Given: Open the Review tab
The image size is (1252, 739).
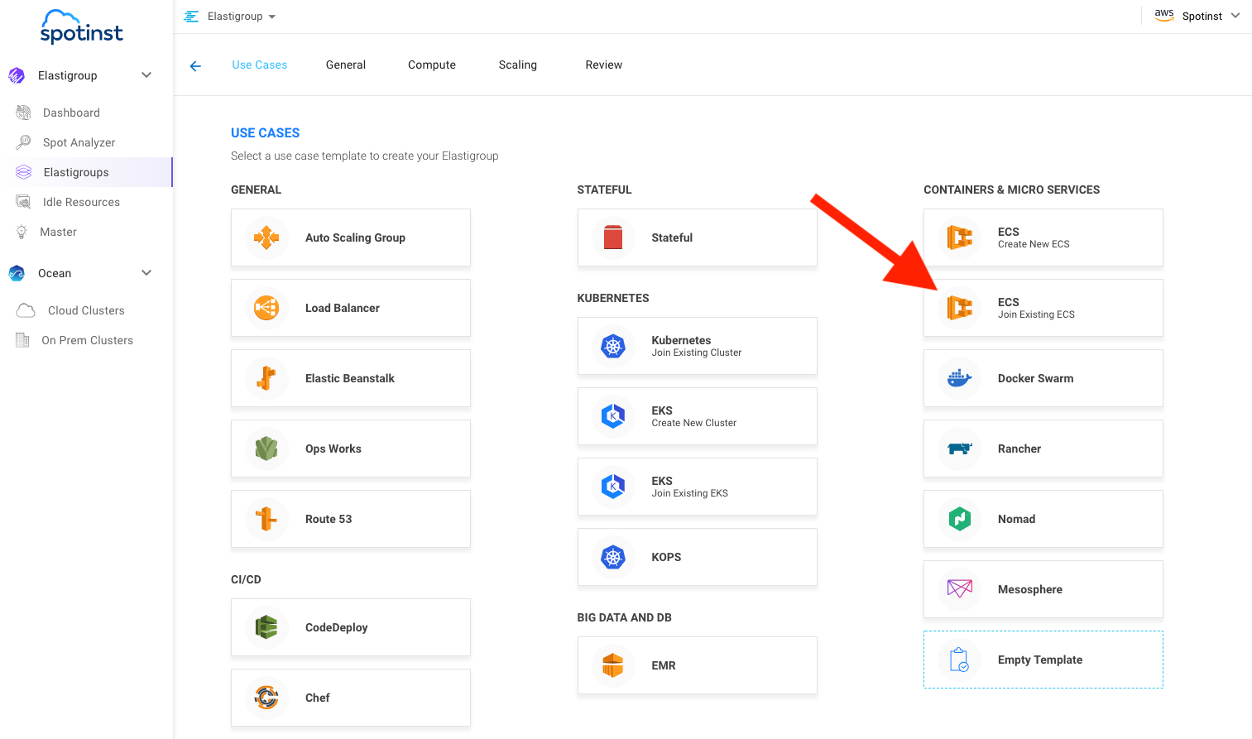Looking at the screenshot, I should (x=603, y=65).
